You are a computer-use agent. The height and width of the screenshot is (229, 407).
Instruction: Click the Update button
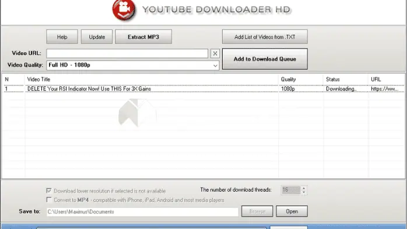97,37
